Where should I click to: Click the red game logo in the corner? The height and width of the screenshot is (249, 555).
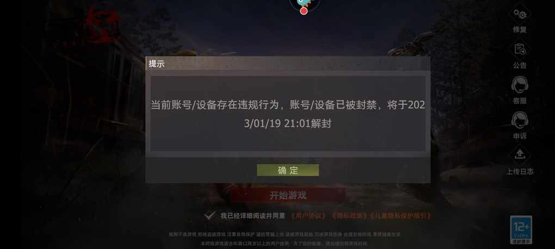point(103,25)
